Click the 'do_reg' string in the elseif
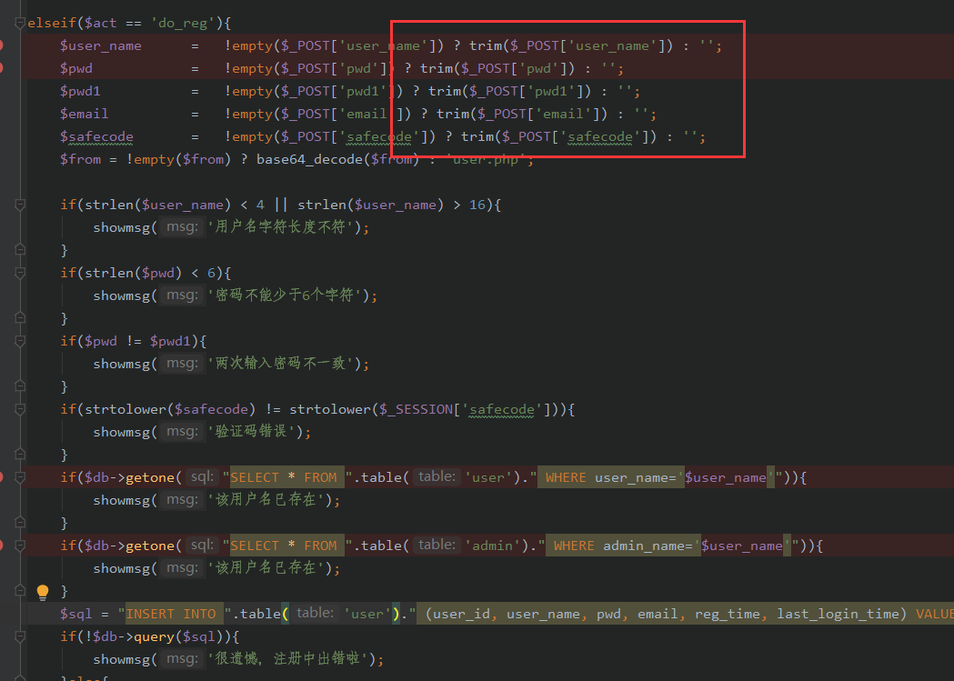The height and width of the screenshot is (681, 954). pos(177,23)
